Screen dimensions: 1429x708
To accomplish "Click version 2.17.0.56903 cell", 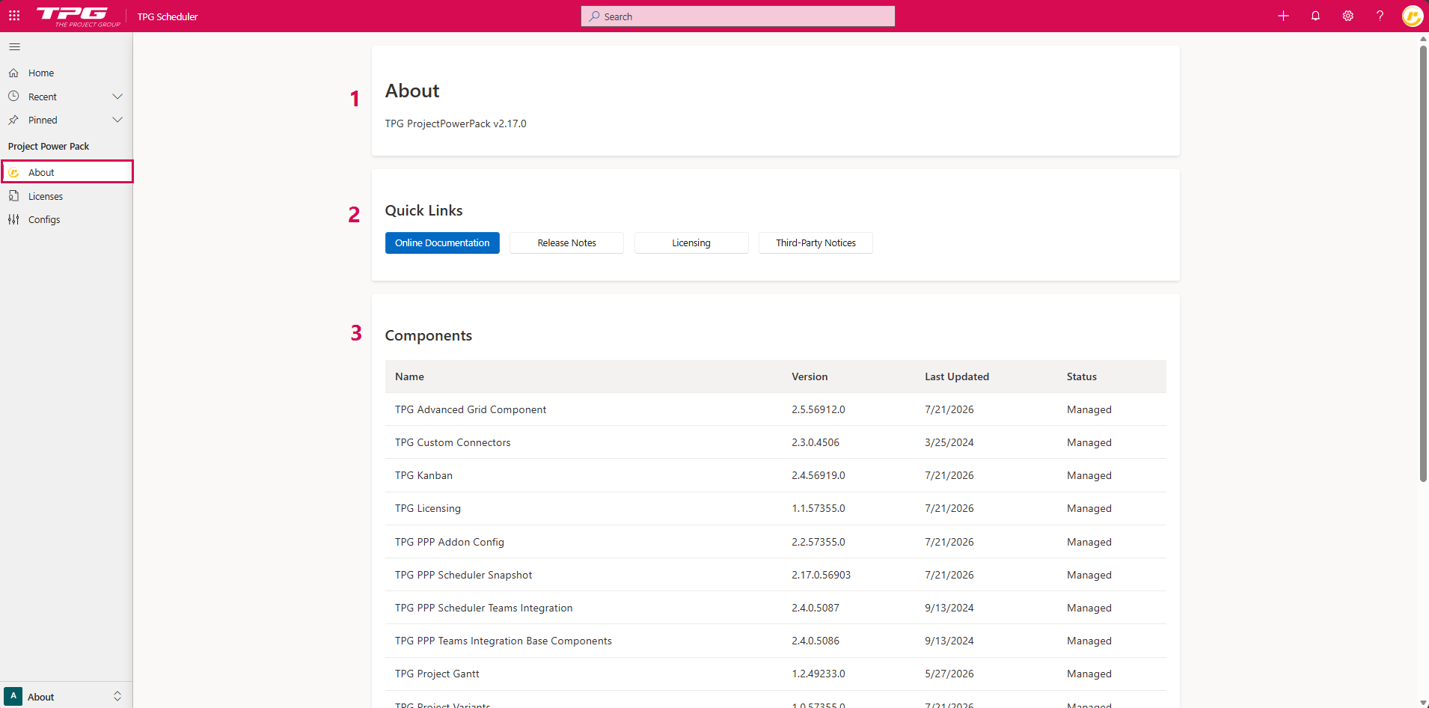I will coord(821,575).
